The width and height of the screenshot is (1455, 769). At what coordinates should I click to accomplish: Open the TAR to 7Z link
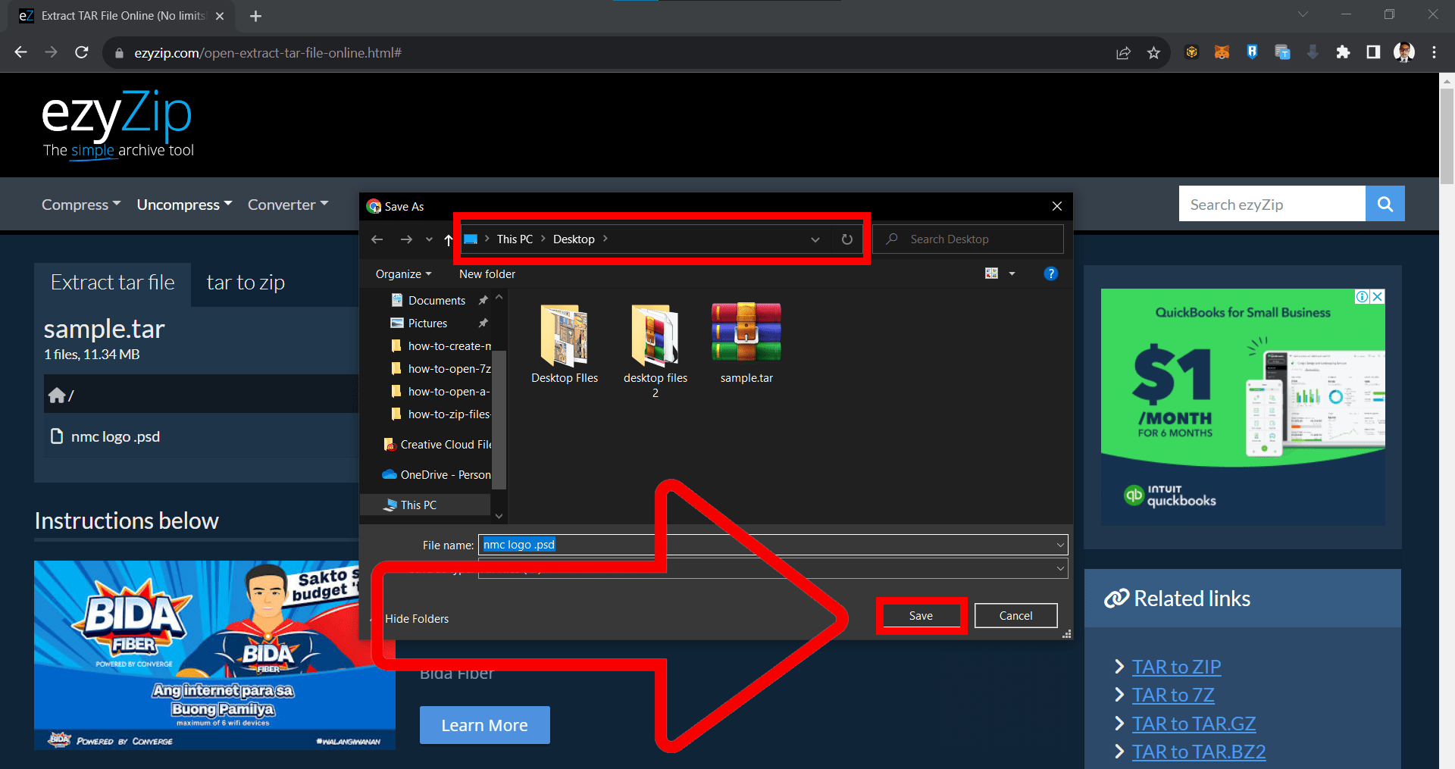click(1173, 694)
